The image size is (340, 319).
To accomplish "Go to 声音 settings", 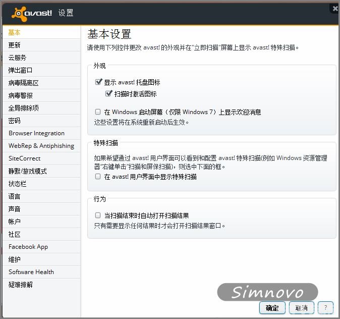I will pyautogui.click(x=41, y=209).
